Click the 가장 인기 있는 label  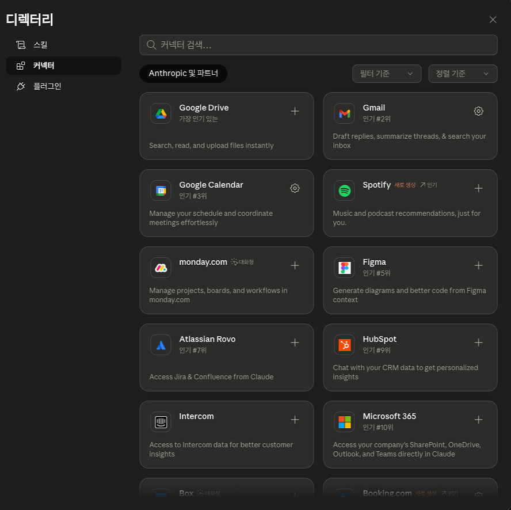coord(198,119)
